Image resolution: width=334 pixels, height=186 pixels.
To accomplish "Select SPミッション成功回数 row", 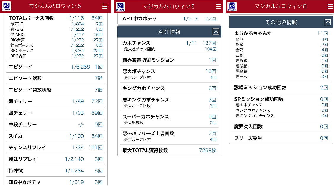I will (281, 99).
